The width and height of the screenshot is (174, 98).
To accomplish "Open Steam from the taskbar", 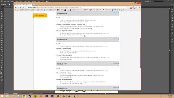I will pyautogui.click(x=30, y=96).
